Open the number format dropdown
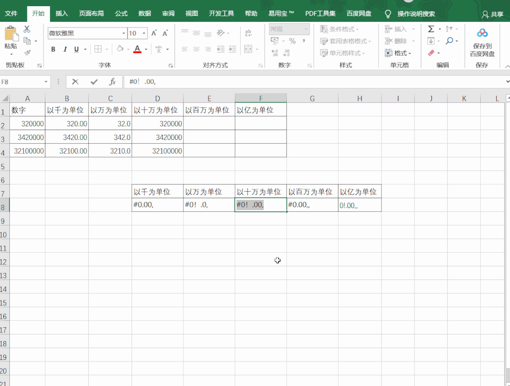The height and width of the screenshot is (386, 510). pos(306,29)
